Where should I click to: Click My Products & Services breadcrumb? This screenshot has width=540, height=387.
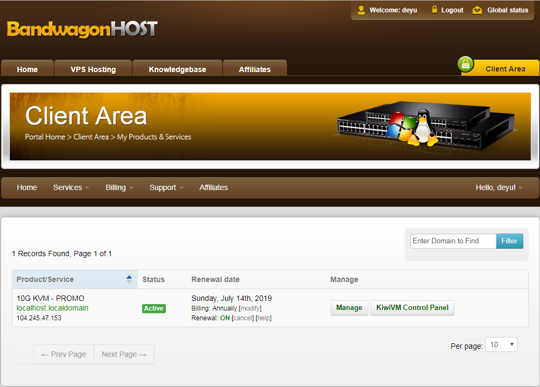click(x=154, y=137)
